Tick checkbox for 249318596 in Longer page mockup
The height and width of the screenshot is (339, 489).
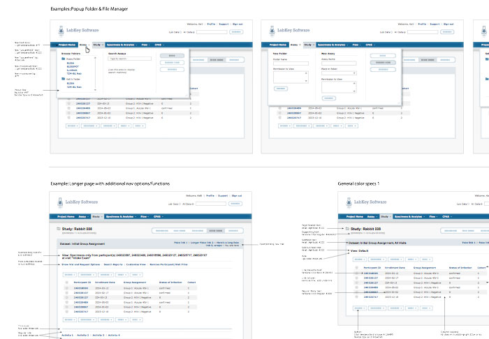(x=66, y=288)
